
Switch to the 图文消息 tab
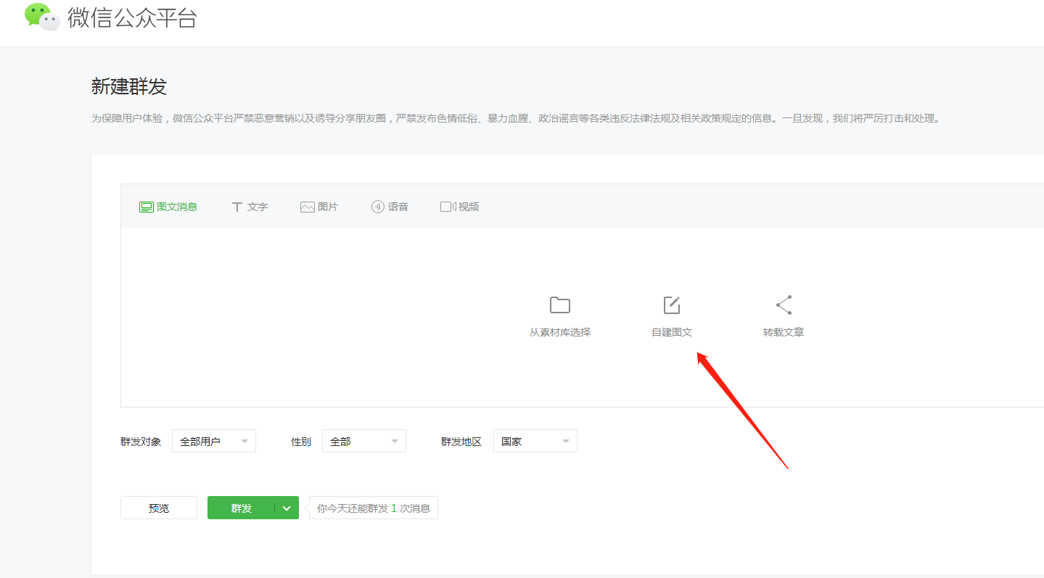click(x=168, y=207)
